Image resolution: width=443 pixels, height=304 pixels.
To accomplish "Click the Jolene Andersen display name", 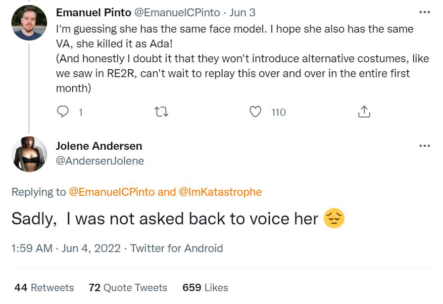I will coord(99,146).
